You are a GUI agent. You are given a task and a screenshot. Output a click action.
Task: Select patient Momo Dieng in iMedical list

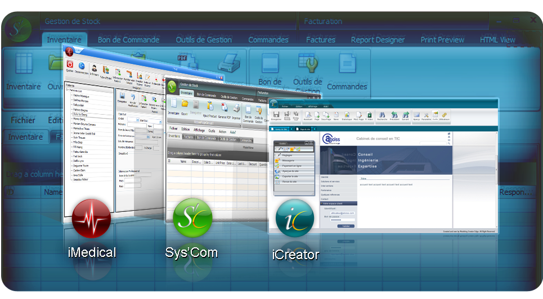79,119
